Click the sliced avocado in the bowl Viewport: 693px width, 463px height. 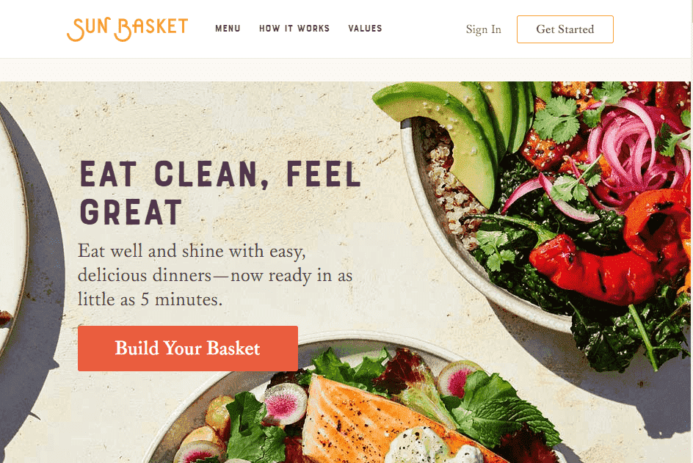(460, 128)
